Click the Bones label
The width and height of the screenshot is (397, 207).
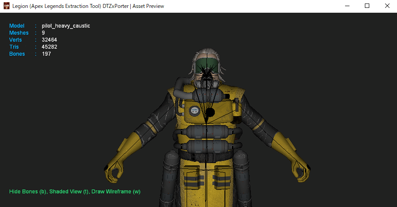pos(17,54)
